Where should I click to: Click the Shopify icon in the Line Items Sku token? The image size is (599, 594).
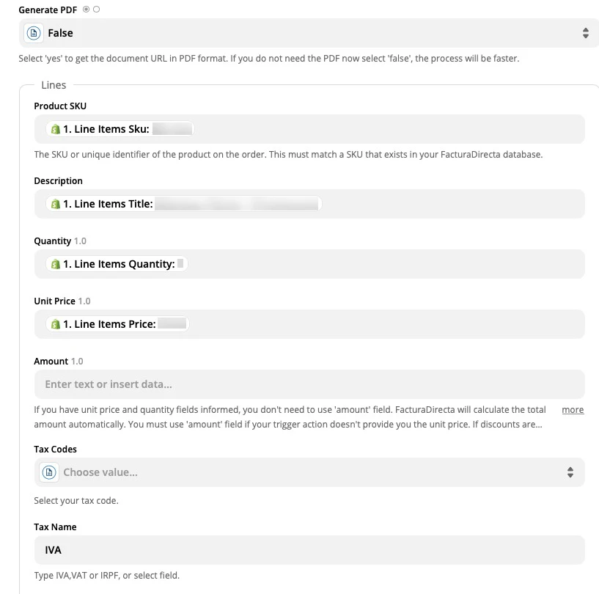point(55,128)
